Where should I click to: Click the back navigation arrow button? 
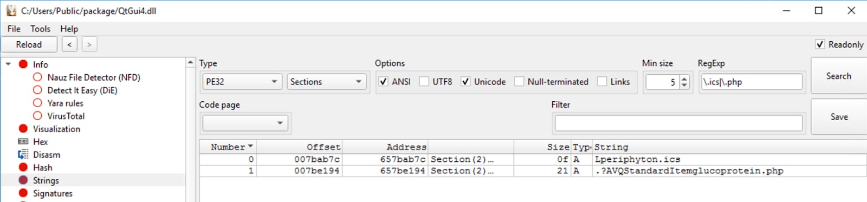69,44
